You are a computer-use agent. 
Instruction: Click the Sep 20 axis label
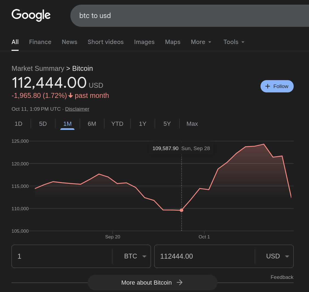(113, 237)
